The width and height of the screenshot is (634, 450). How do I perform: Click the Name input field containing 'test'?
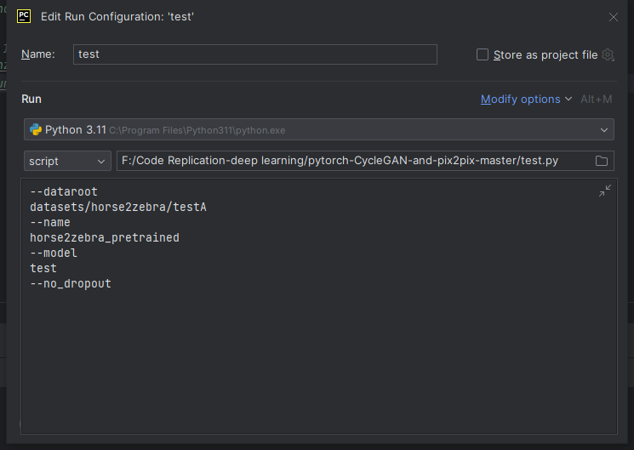pos(254,54)
